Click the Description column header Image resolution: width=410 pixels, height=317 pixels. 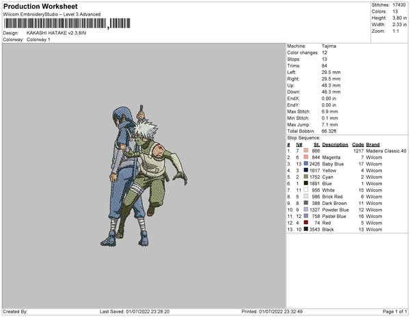335,144
